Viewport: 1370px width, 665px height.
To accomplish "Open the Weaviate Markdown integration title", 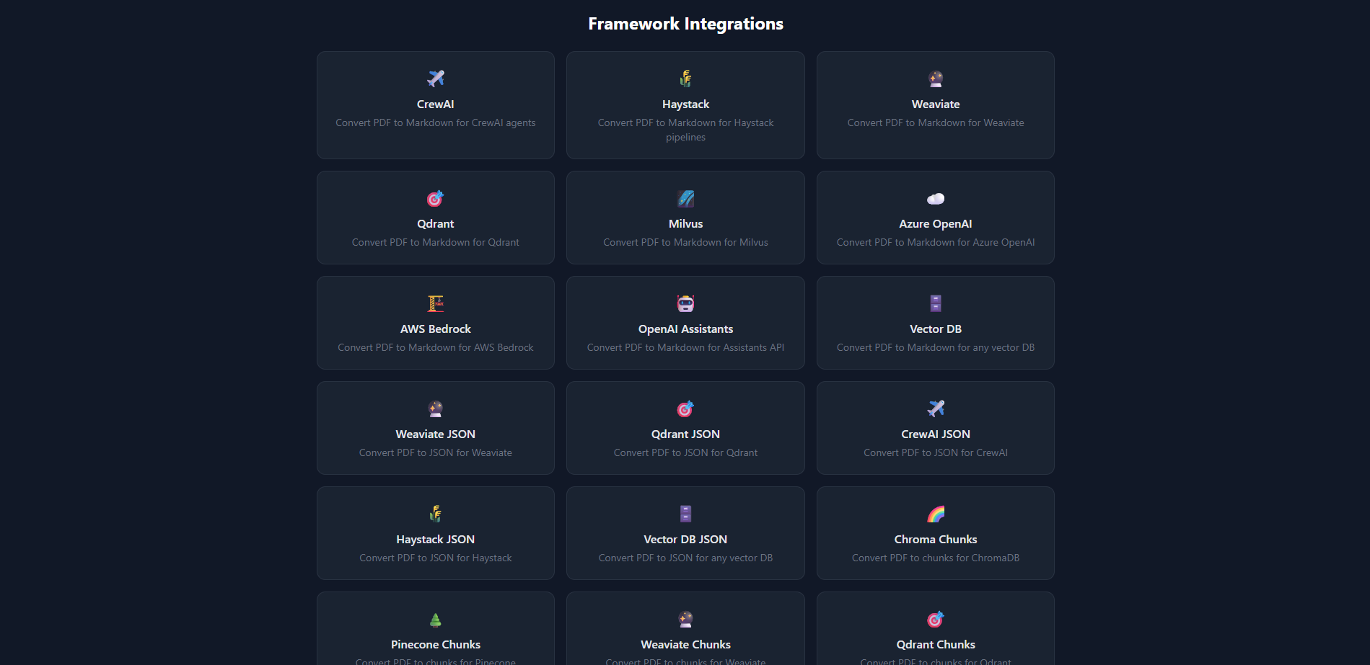I will 936,104.
